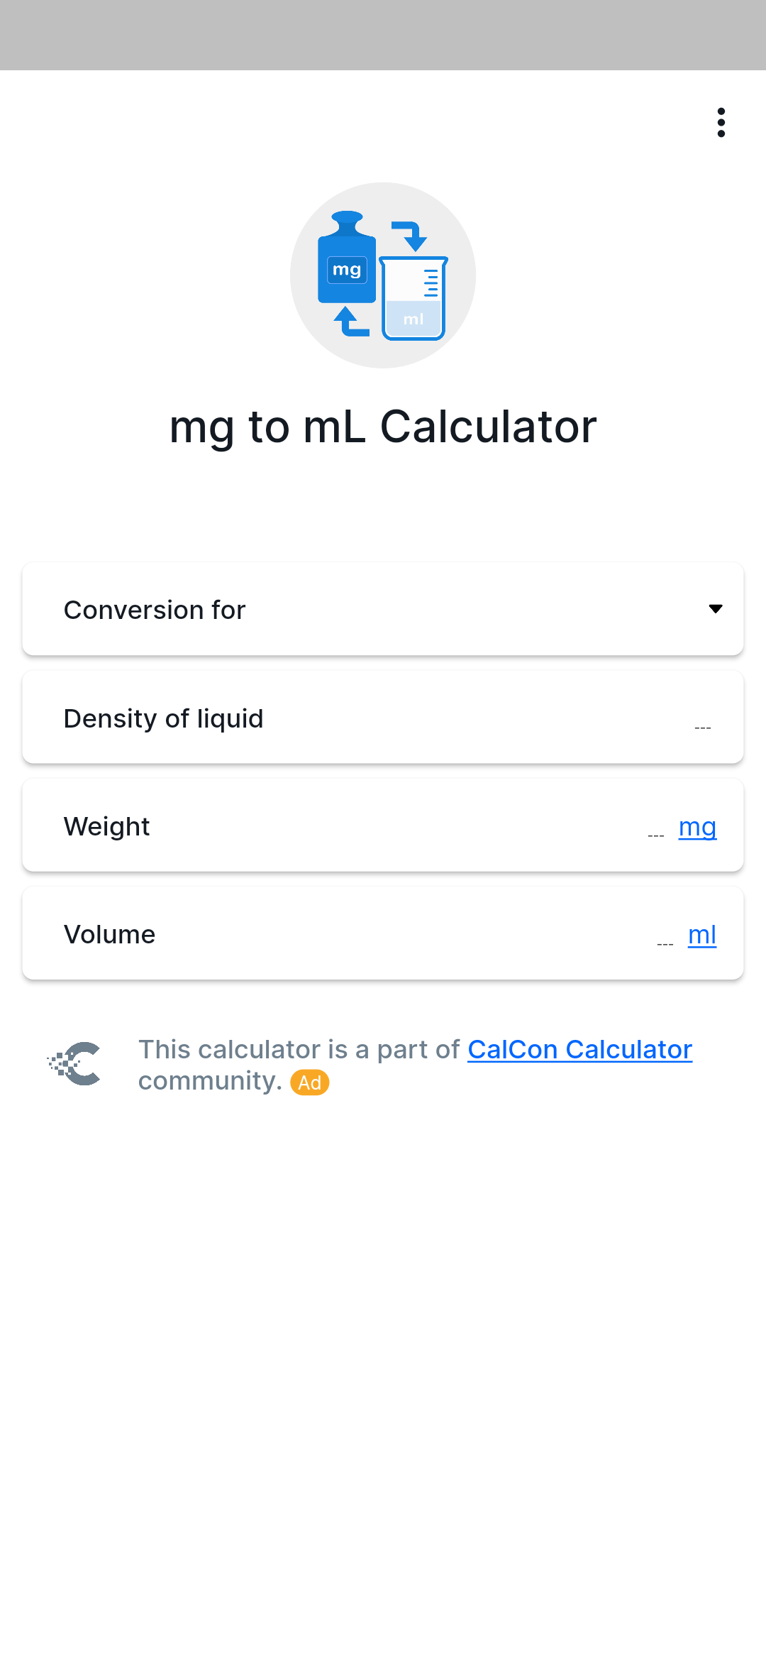Change the mg weight unit
Screen dimensions: 766x1661
697,827
